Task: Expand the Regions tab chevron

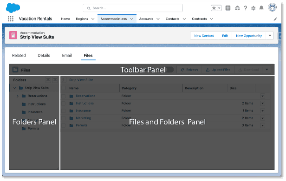Action: click(93, 19)
